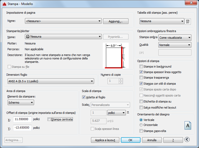Viewport: 199px width, 148px height.
Task: Click the paper size preview thumbnail
Action: 116,55
